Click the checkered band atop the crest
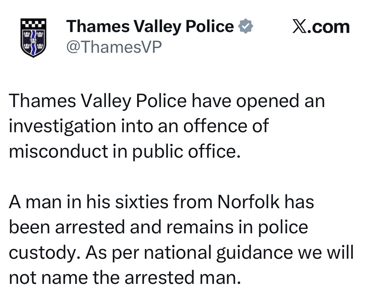 [x=33, y=23]
